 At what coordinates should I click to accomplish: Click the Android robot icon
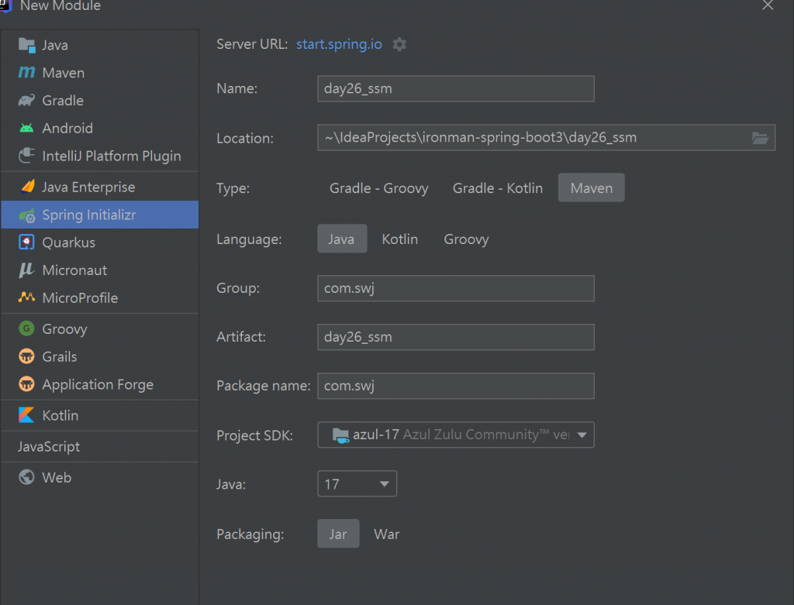tap(27, 128)
